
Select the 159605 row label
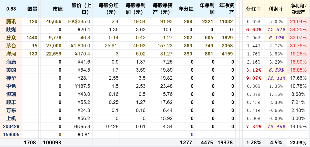pyautogui.click(x=11, y=135)
